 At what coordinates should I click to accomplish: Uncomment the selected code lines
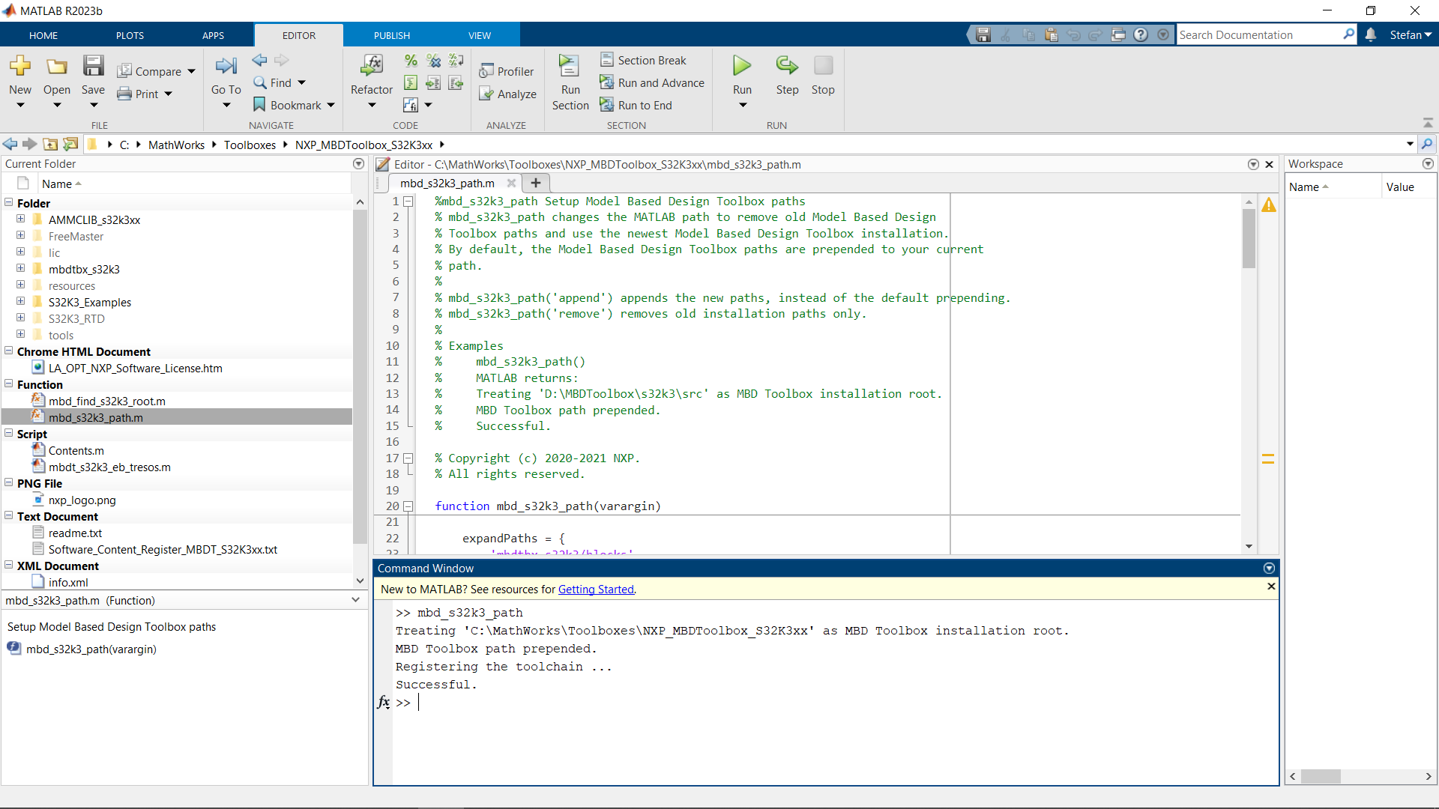433,60
